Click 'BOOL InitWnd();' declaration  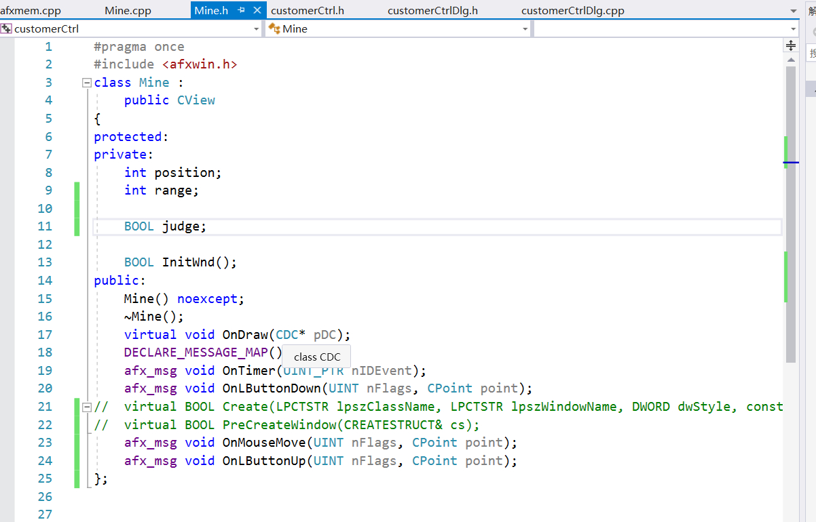(181, 262)
